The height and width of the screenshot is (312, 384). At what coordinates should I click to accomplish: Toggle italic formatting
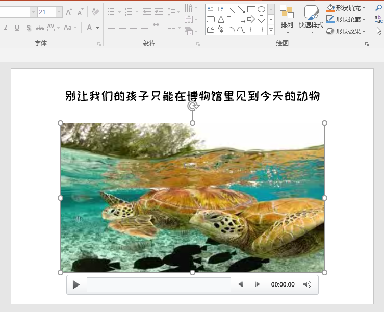[x=6, y=28]
